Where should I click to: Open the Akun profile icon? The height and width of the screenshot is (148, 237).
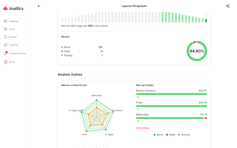(6, 62)
